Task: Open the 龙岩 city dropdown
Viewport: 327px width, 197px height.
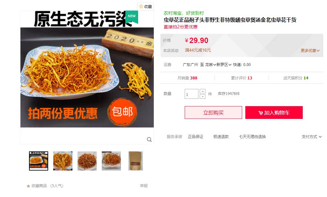Action: (x=210, y=65)
